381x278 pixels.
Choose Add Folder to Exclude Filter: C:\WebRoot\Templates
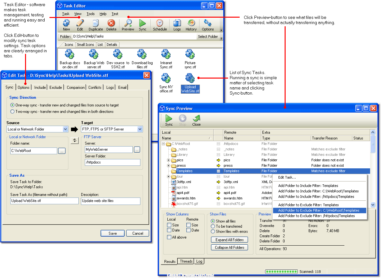coord(319,210)
